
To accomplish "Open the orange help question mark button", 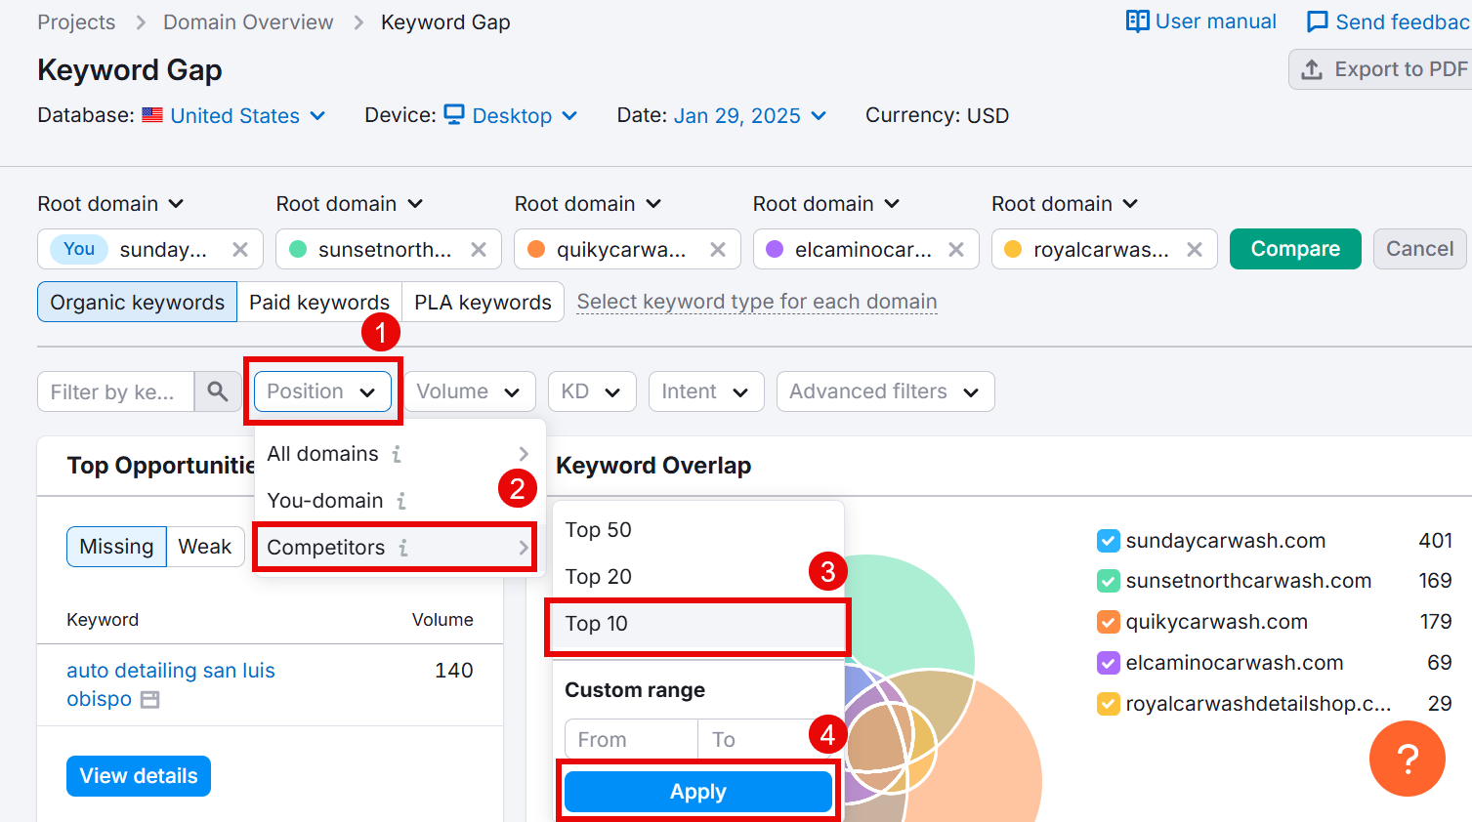I will [x=1408, y=759].
